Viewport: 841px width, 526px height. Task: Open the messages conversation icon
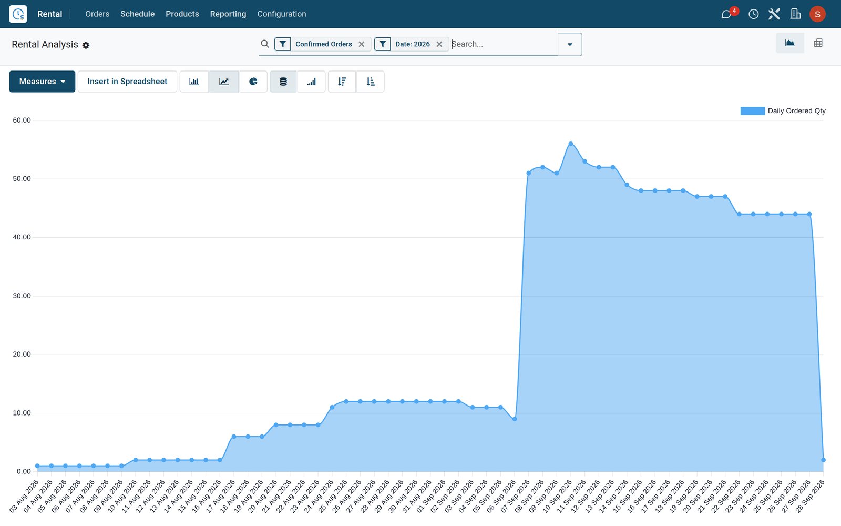pos(726,14)
